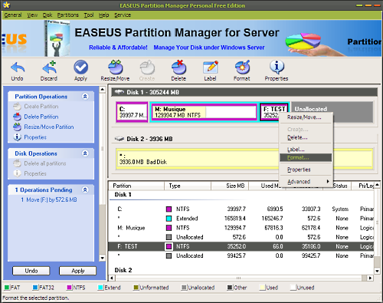Image resolution: width=383 pixels, height=303 pixels.
Task: Select the F: TEST row in list
Action: (241, 246)
